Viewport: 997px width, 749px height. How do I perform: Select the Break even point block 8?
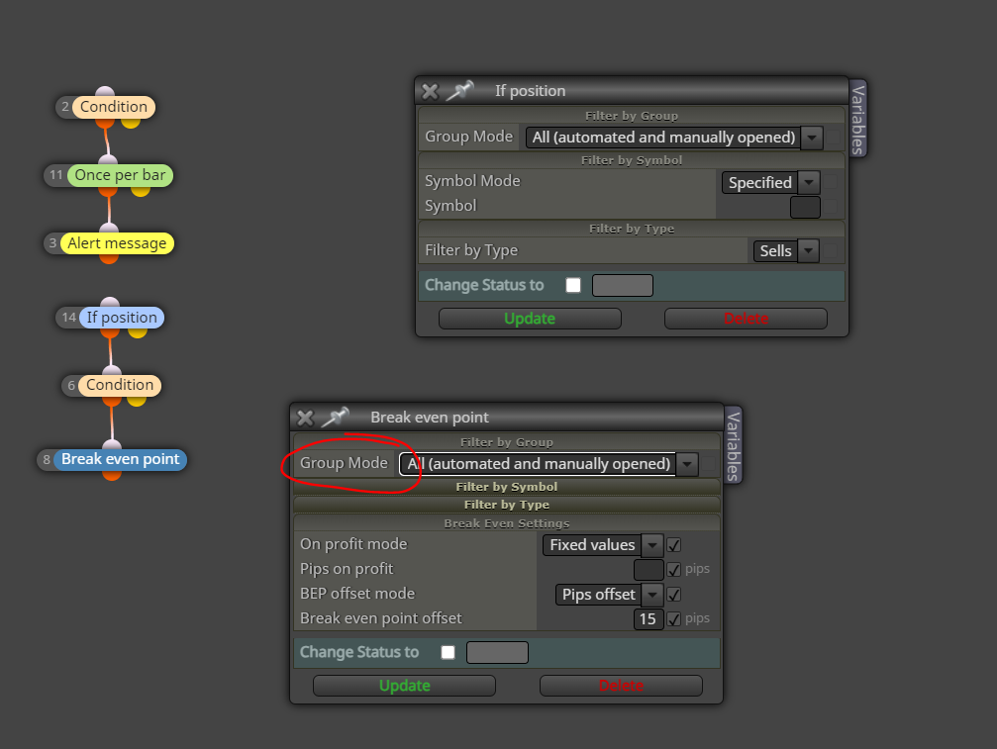click(x=120, y=459)
